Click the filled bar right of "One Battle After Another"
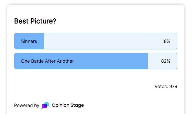This screenshot has height=114, width=192. [113, 61]
